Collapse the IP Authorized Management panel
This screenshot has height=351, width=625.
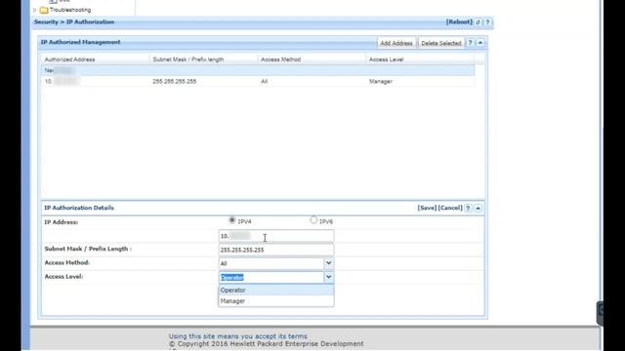(480, 43)
